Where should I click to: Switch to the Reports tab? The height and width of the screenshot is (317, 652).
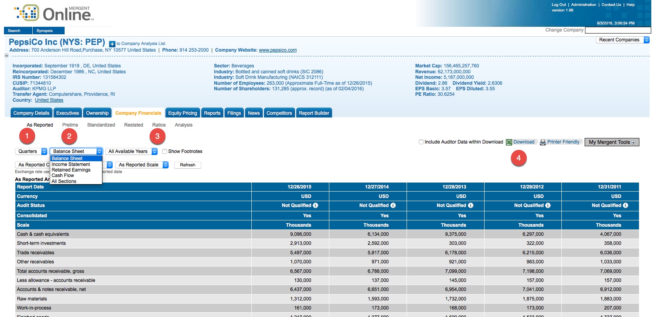212,113
